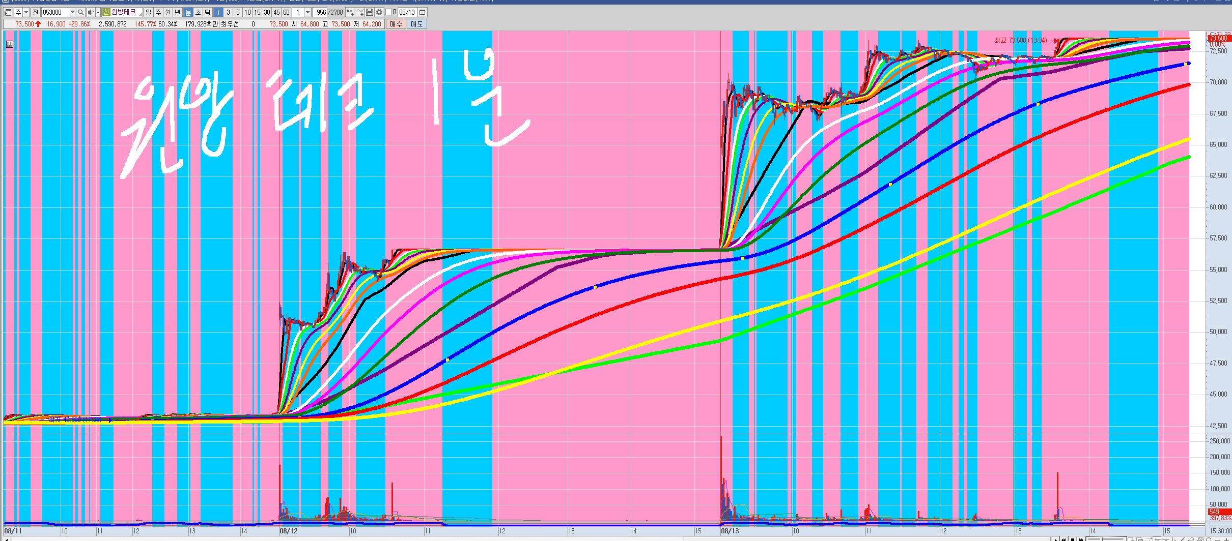Viewport: 1232px width, 541px height.
Task: Select the 30 minute interval
Action: (x=267, y=12)
